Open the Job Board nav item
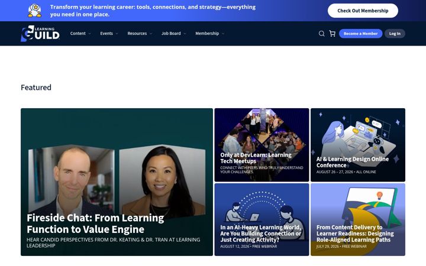The height and width of the screenshot is (266, 426). (x=171, y=33)
